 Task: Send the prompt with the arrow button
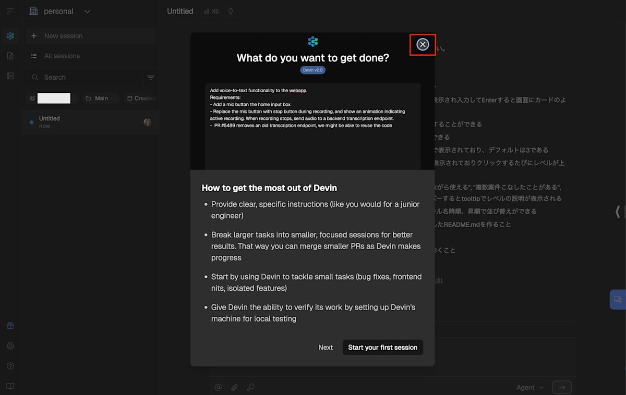point(562,387)
